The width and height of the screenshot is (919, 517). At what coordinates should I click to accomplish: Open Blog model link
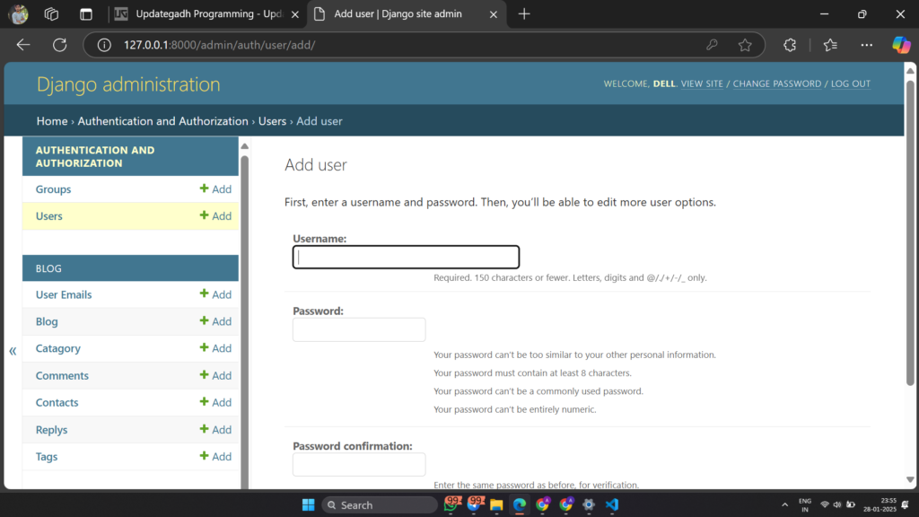point(47,322)
